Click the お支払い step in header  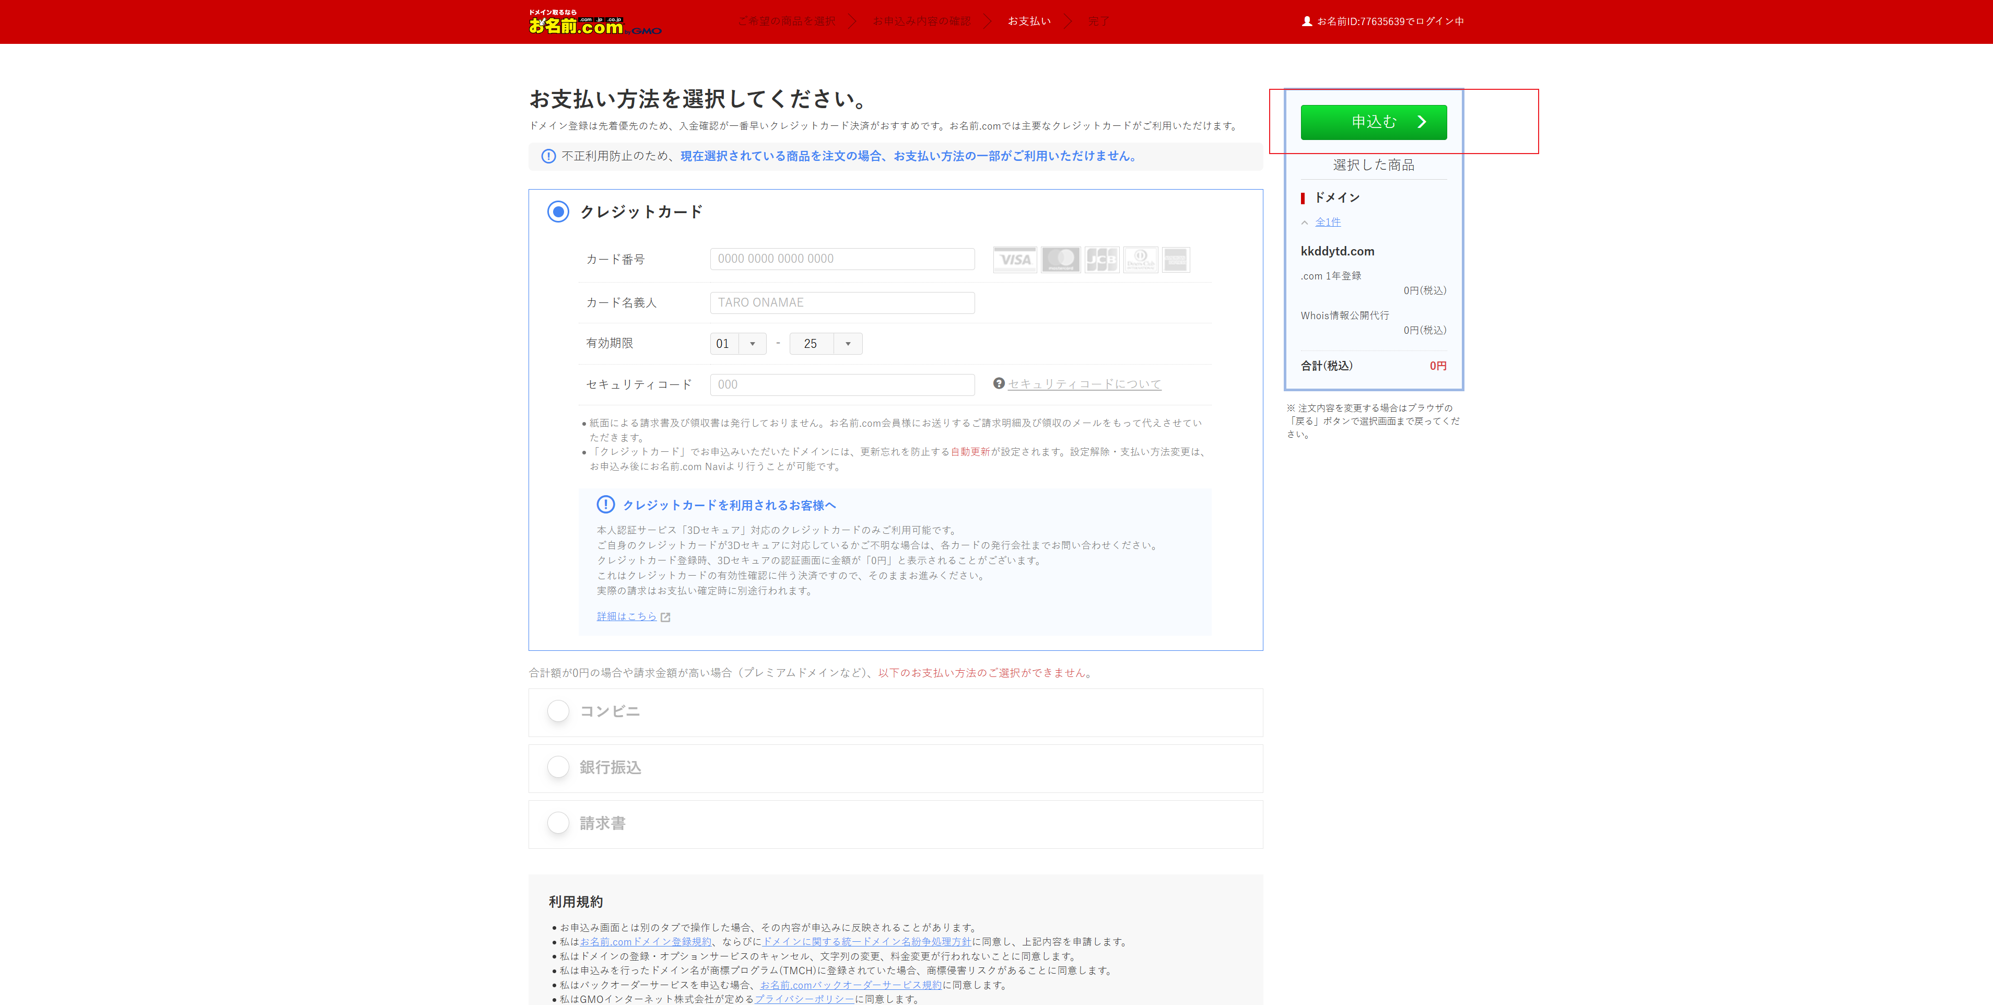coord(1029,21)
